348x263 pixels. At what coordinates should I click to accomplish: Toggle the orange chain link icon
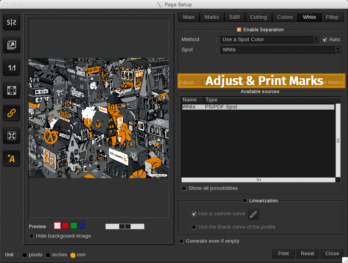pos(12,113)
